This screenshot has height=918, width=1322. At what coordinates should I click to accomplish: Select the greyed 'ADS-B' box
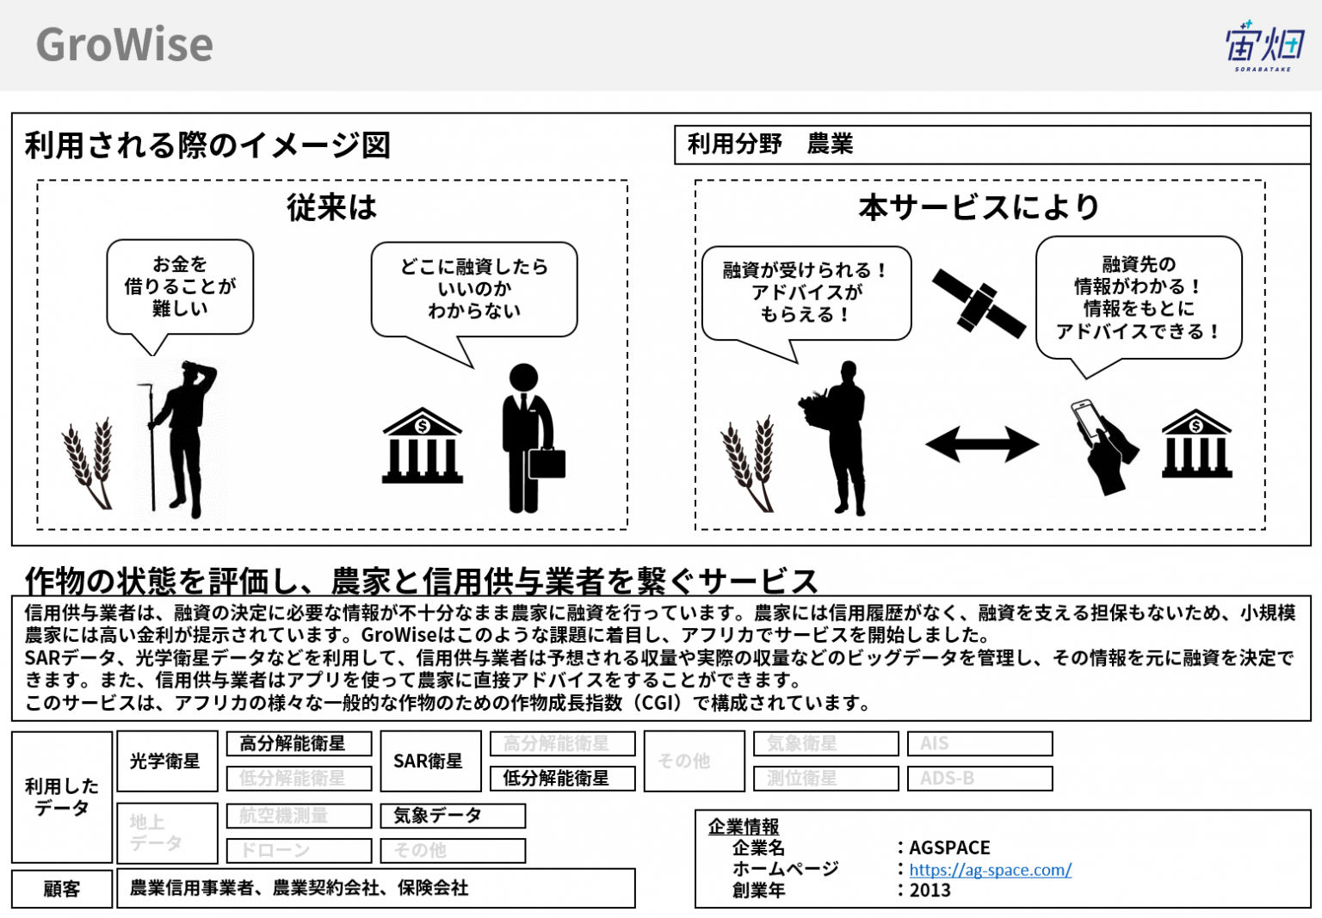pos(980,778)
